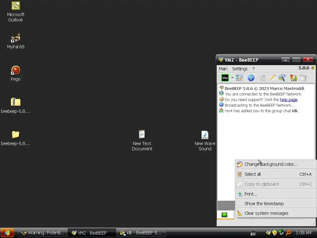The width and height of the screenshot is (317, 238).
Task: Choose Clear system messages in context menu
Action: [x=276, y=213]
